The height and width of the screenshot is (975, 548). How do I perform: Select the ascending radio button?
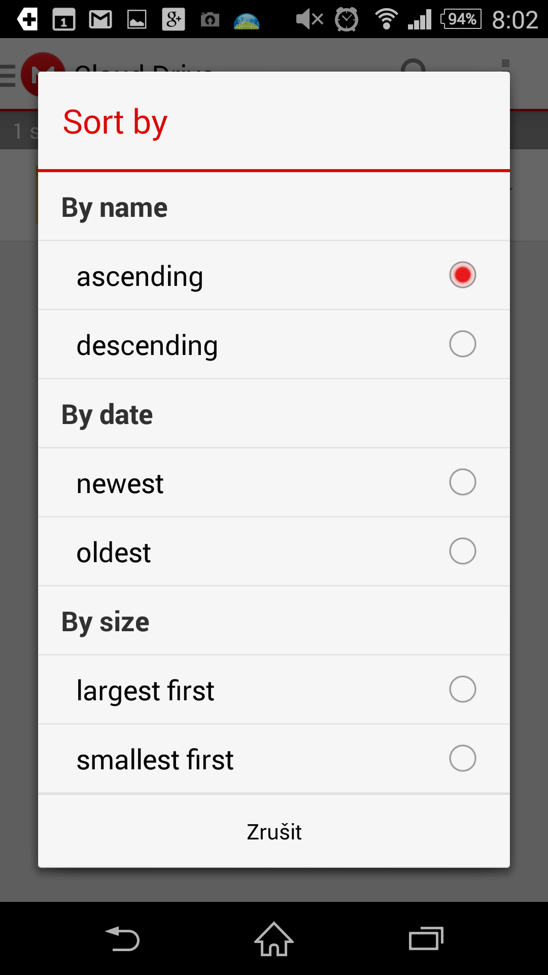coord(462,275)
